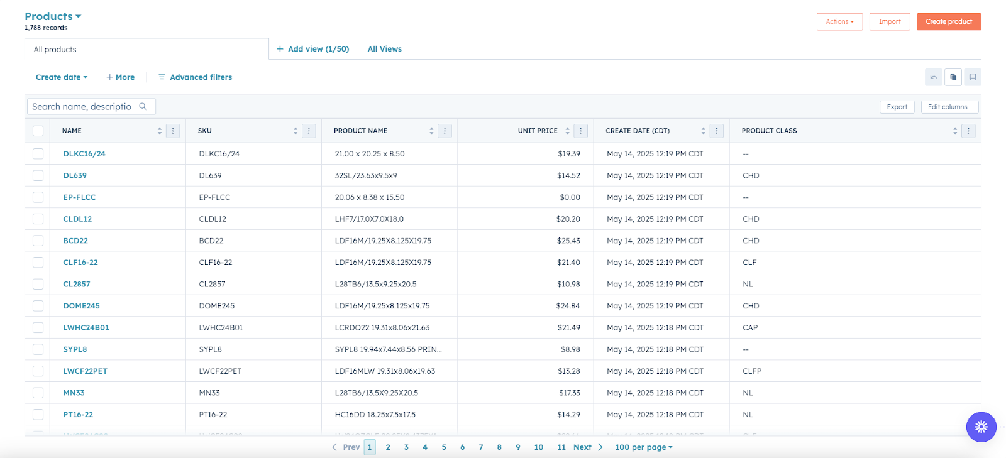Open the CREATE DATE column options menu

[716, 131]
